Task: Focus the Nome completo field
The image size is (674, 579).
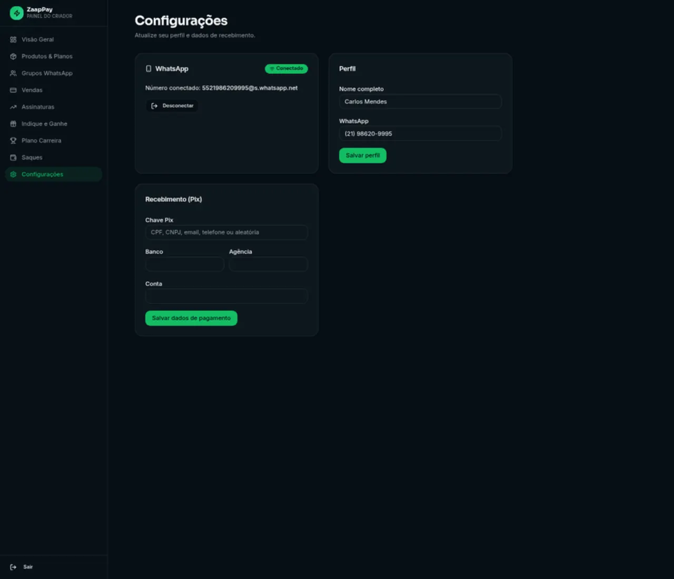Action: (420, 102)
